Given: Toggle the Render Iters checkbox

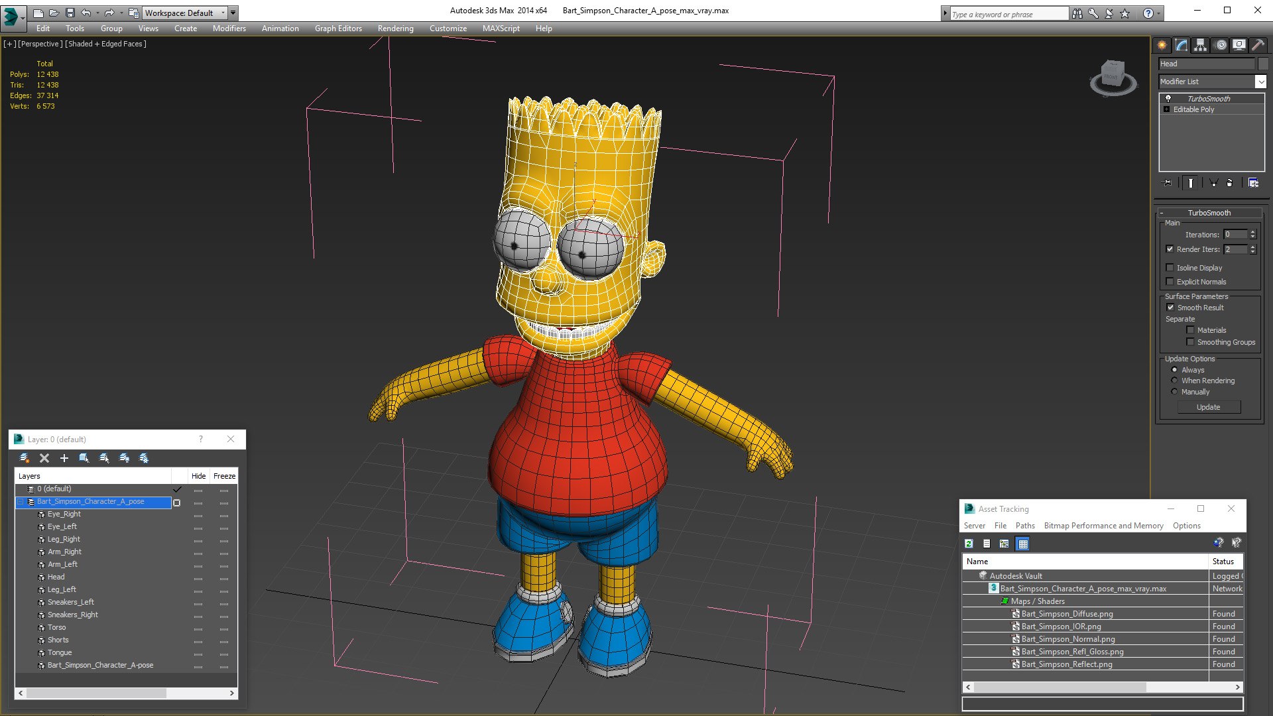Looking at the screenshot, I should (1170, 249).
